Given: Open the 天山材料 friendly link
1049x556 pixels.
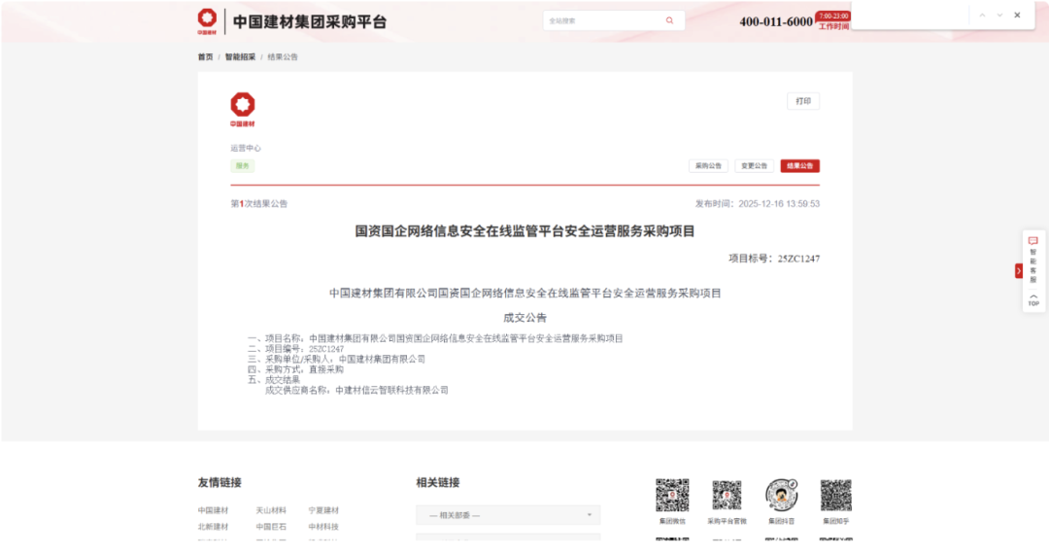Looking at the screenshot, I should 271,510.
